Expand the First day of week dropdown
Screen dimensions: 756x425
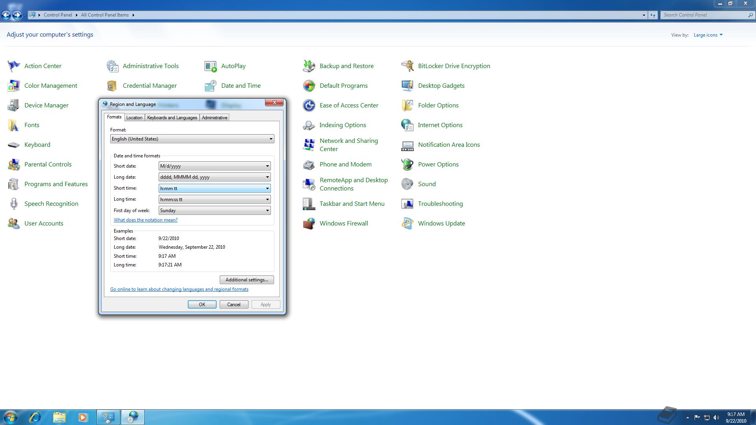click(215, 211)
